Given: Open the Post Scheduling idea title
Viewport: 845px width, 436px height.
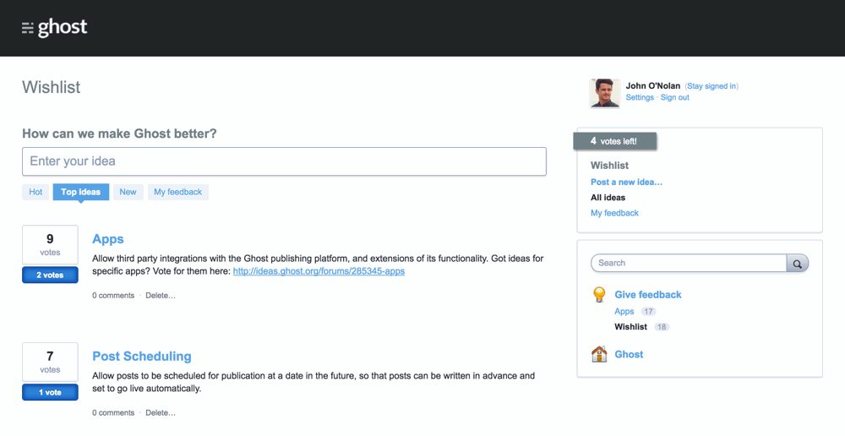Looking at the screenshot, I should [142, 357].
